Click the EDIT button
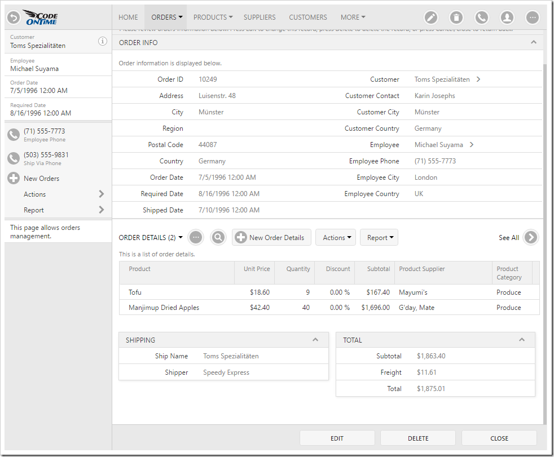The image size is (554, 457). point(337,438)
